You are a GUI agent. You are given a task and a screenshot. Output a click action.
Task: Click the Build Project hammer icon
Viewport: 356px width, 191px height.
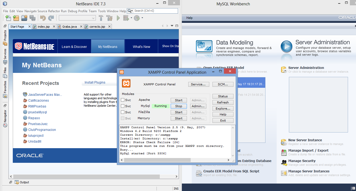tap(101, 18)
